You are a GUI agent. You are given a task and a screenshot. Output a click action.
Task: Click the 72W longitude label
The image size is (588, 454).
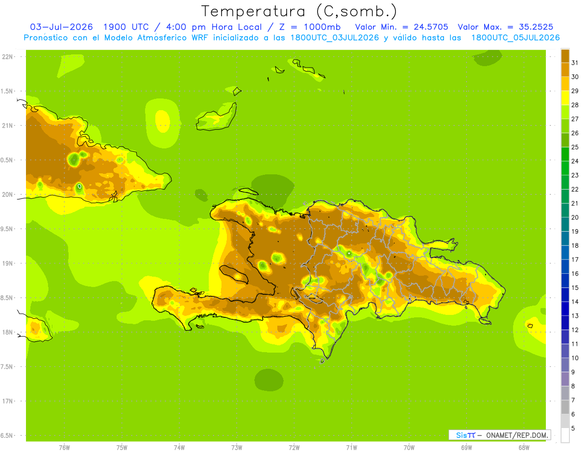(294, 448)
